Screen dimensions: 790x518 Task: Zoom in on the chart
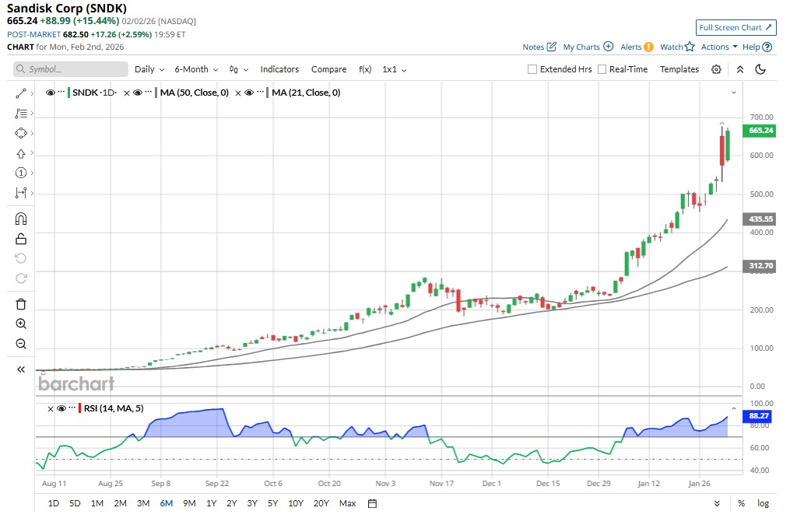[21, 324]
